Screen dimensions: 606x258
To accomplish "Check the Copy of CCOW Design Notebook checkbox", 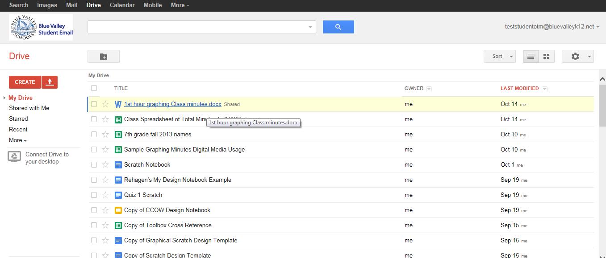I will [x=94, y=210].
